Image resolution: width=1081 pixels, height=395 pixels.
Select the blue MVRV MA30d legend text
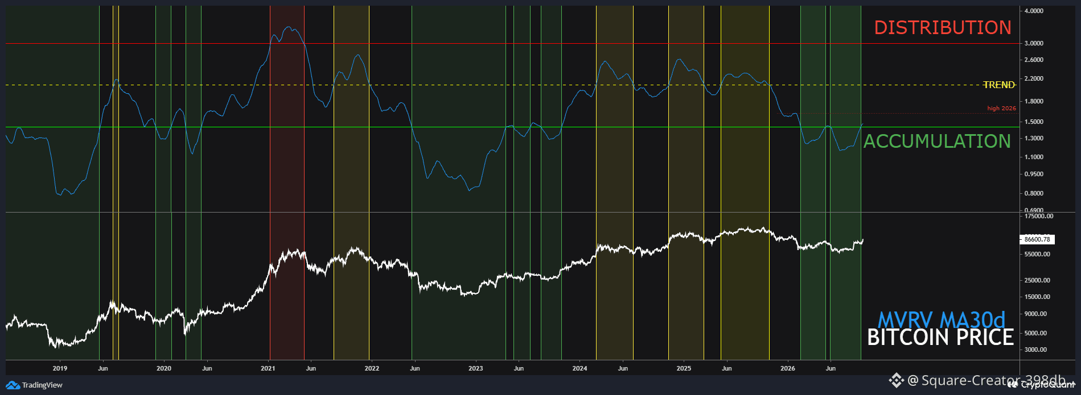click(x=942, y=319)
